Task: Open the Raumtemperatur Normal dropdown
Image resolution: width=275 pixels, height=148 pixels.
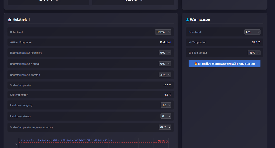Action: [165, 64]
